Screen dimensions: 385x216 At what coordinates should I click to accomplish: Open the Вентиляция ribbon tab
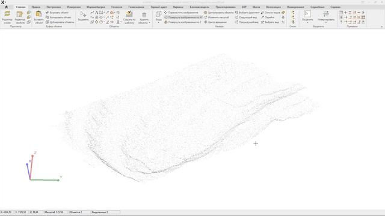coord(273,7)
